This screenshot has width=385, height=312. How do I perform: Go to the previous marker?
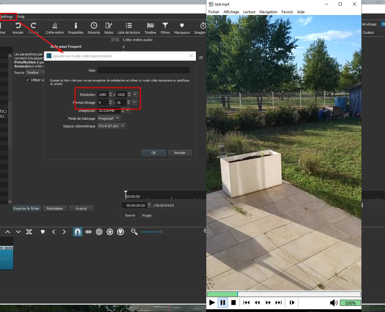(x=54, y=232)
